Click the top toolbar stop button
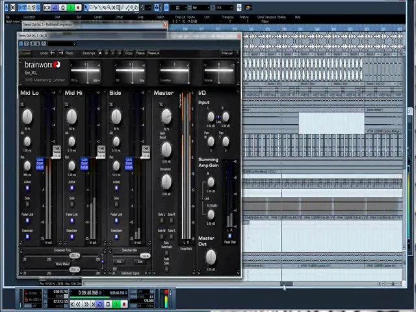 tap(63, 7)
